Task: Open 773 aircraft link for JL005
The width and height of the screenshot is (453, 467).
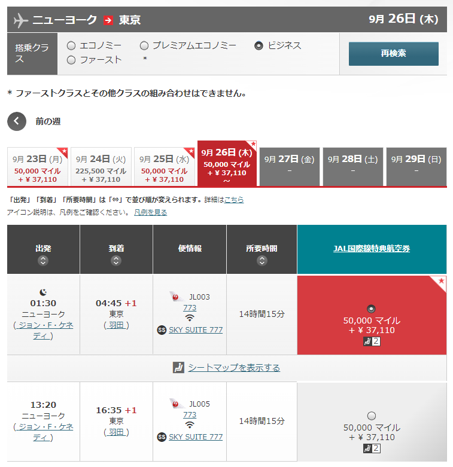Action: point(190,414)
